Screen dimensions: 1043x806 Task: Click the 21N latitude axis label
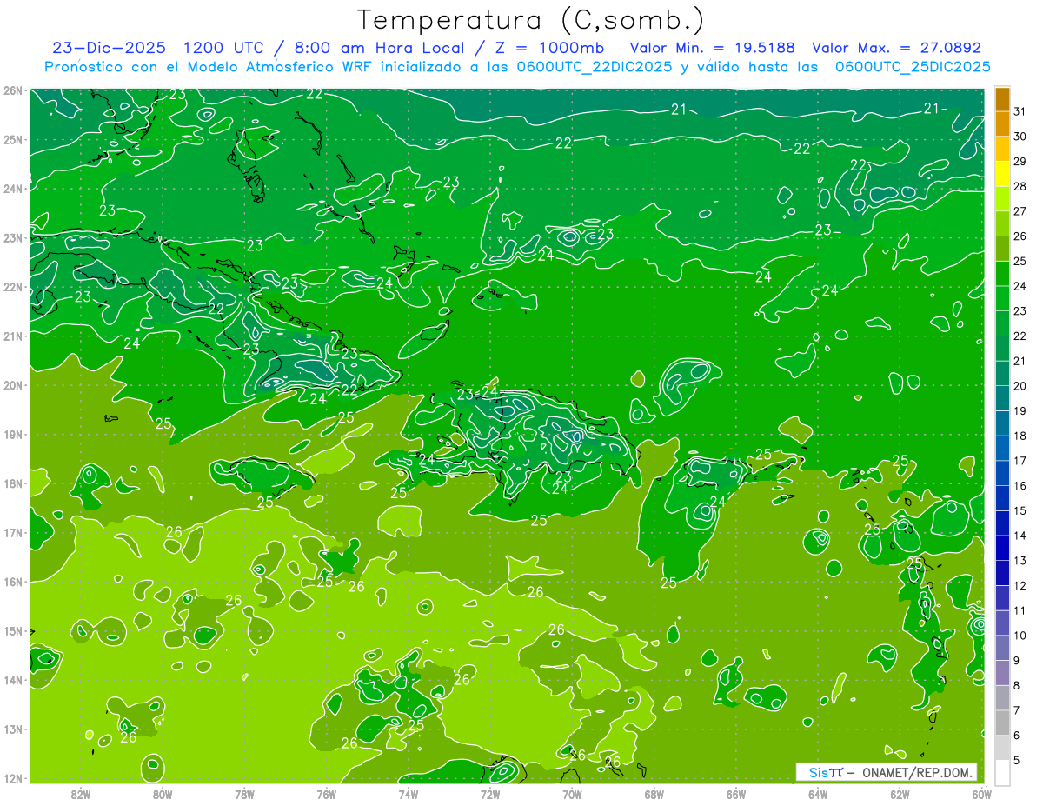[12, 336]
